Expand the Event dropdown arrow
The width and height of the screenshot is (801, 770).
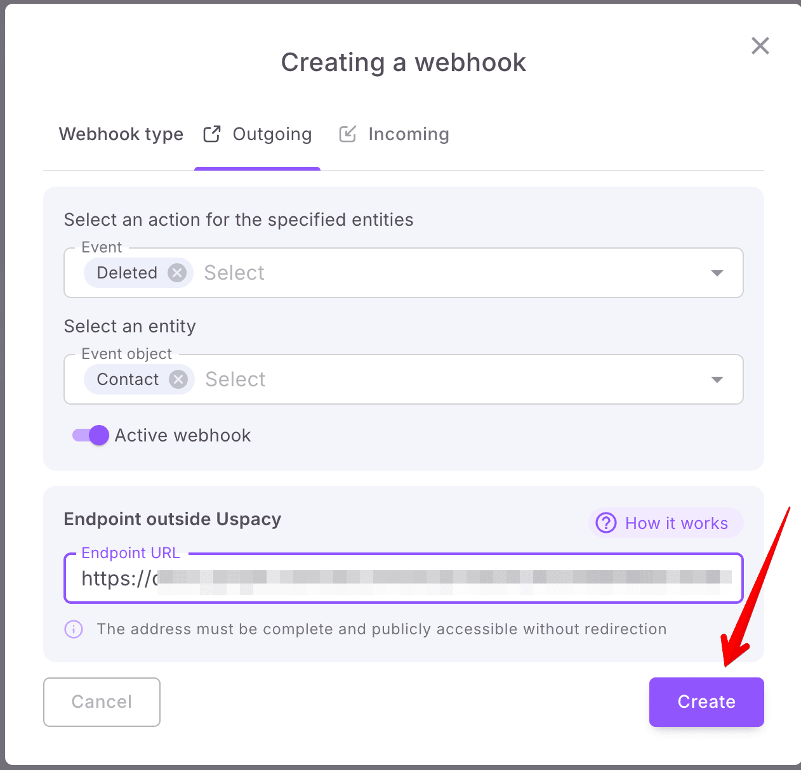(x=717, y=273)
